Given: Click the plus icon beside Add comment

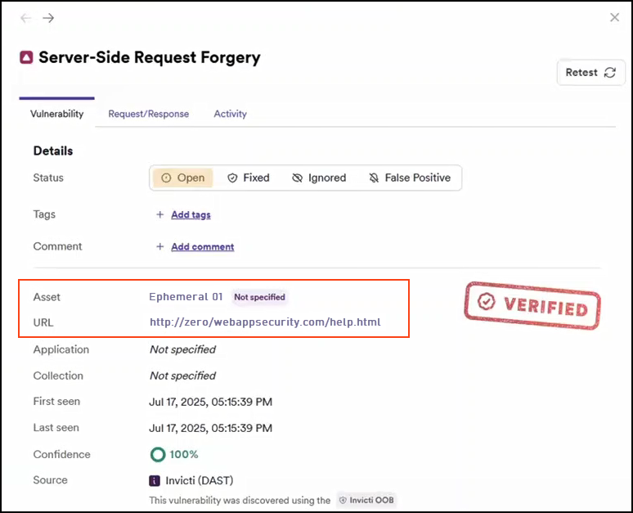Looking at the screenshot, I should tap(159, 246).
